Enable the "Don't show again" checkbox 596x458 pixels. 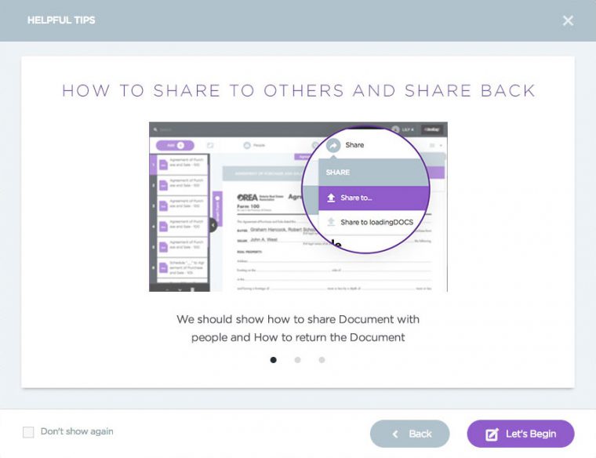click(x=28, y=432)
